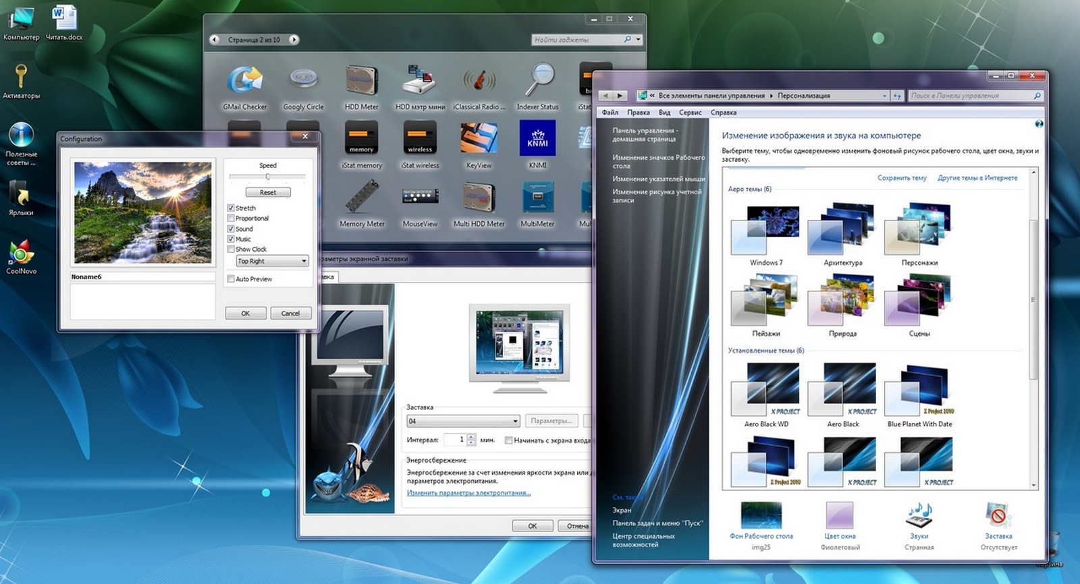The width and height of the screenshot is (1080, 584).
Task: Open the Вид menu
Action: click(664, 113)
